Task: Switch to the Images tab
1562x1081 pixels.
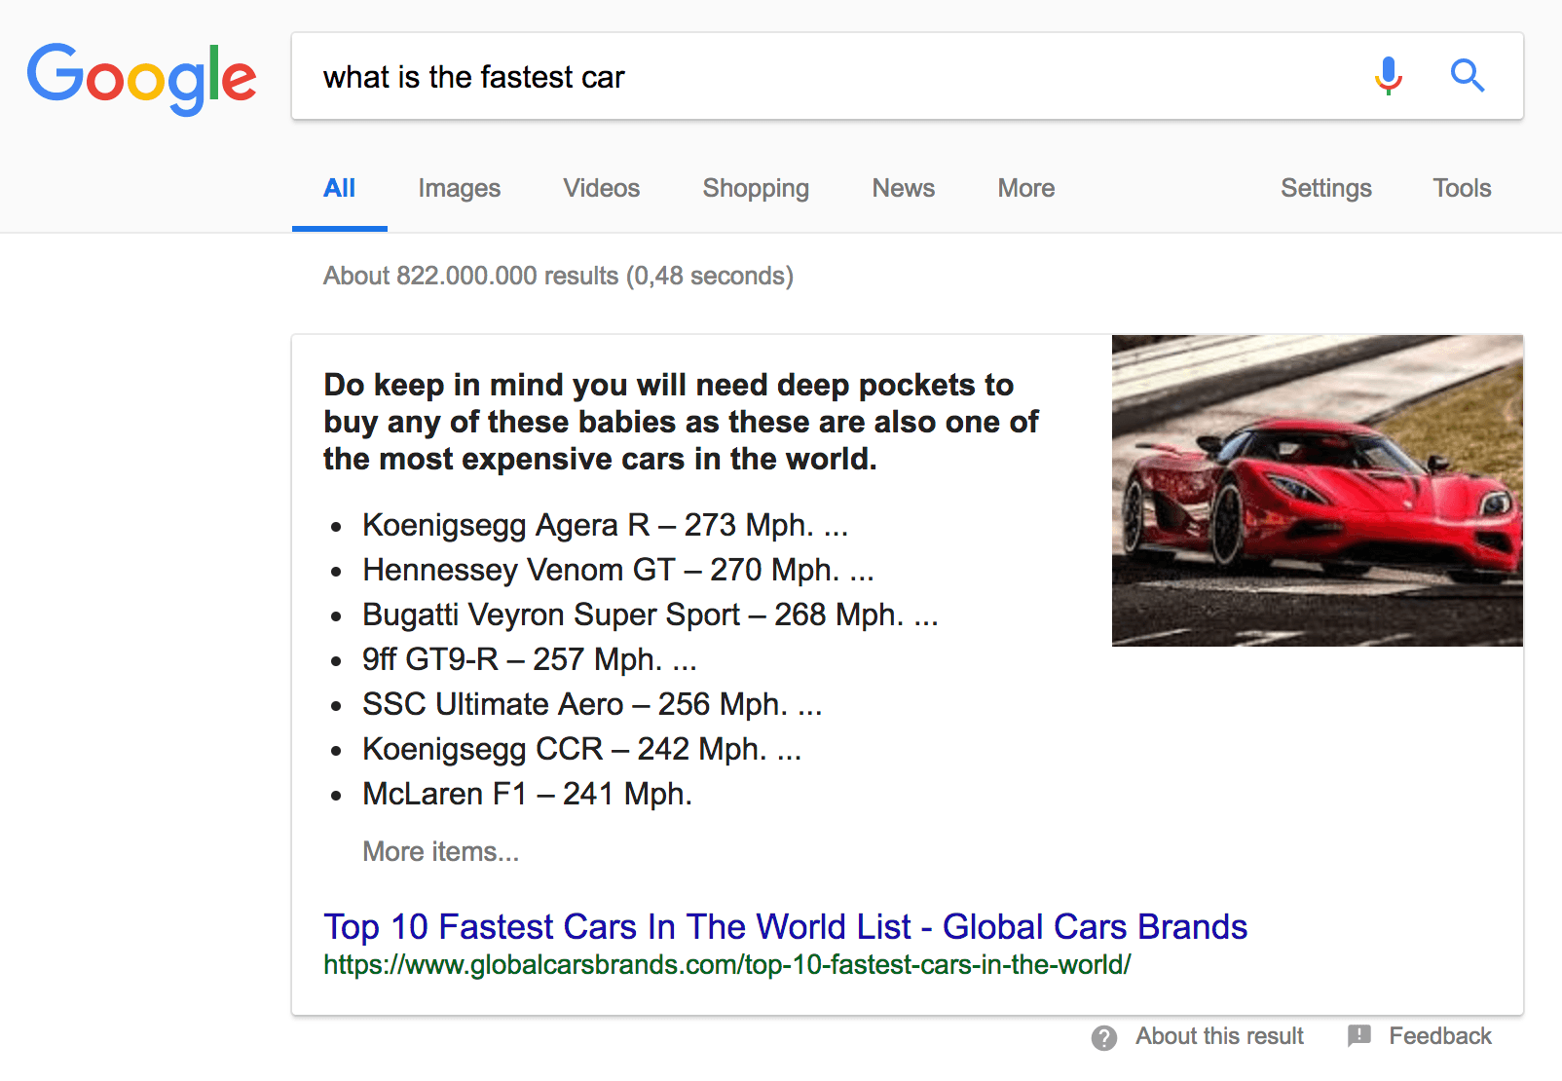Action: [x=459, y=188]
